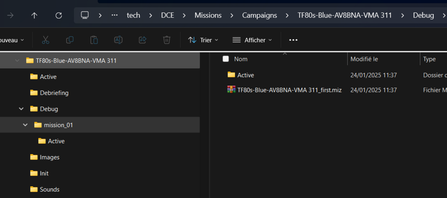Collapse the TF80s-Blue-AV8BNA-VMA 311 tree node
447x198 pixels.
pos(17,61)
